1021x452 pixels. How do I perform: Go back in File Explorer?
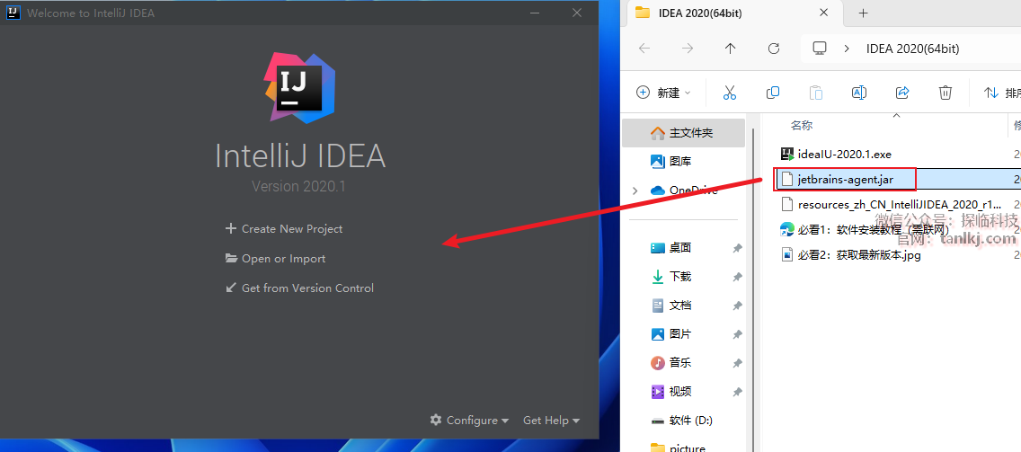pos(644,49)
